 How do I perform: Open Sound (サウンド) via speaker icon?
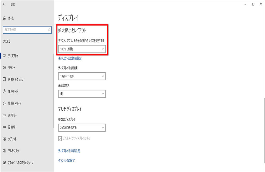4,68
